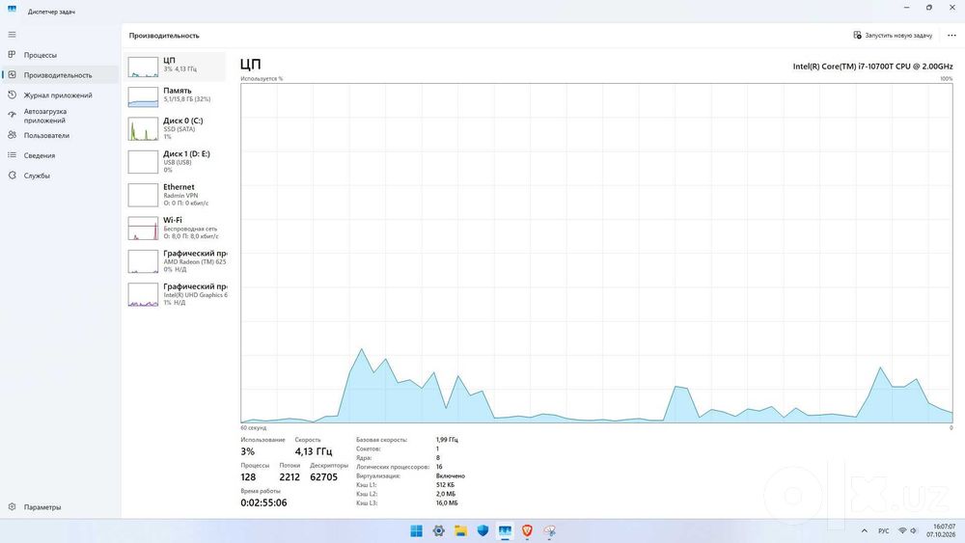Click the CPU usage graph

tap(596, 253)
